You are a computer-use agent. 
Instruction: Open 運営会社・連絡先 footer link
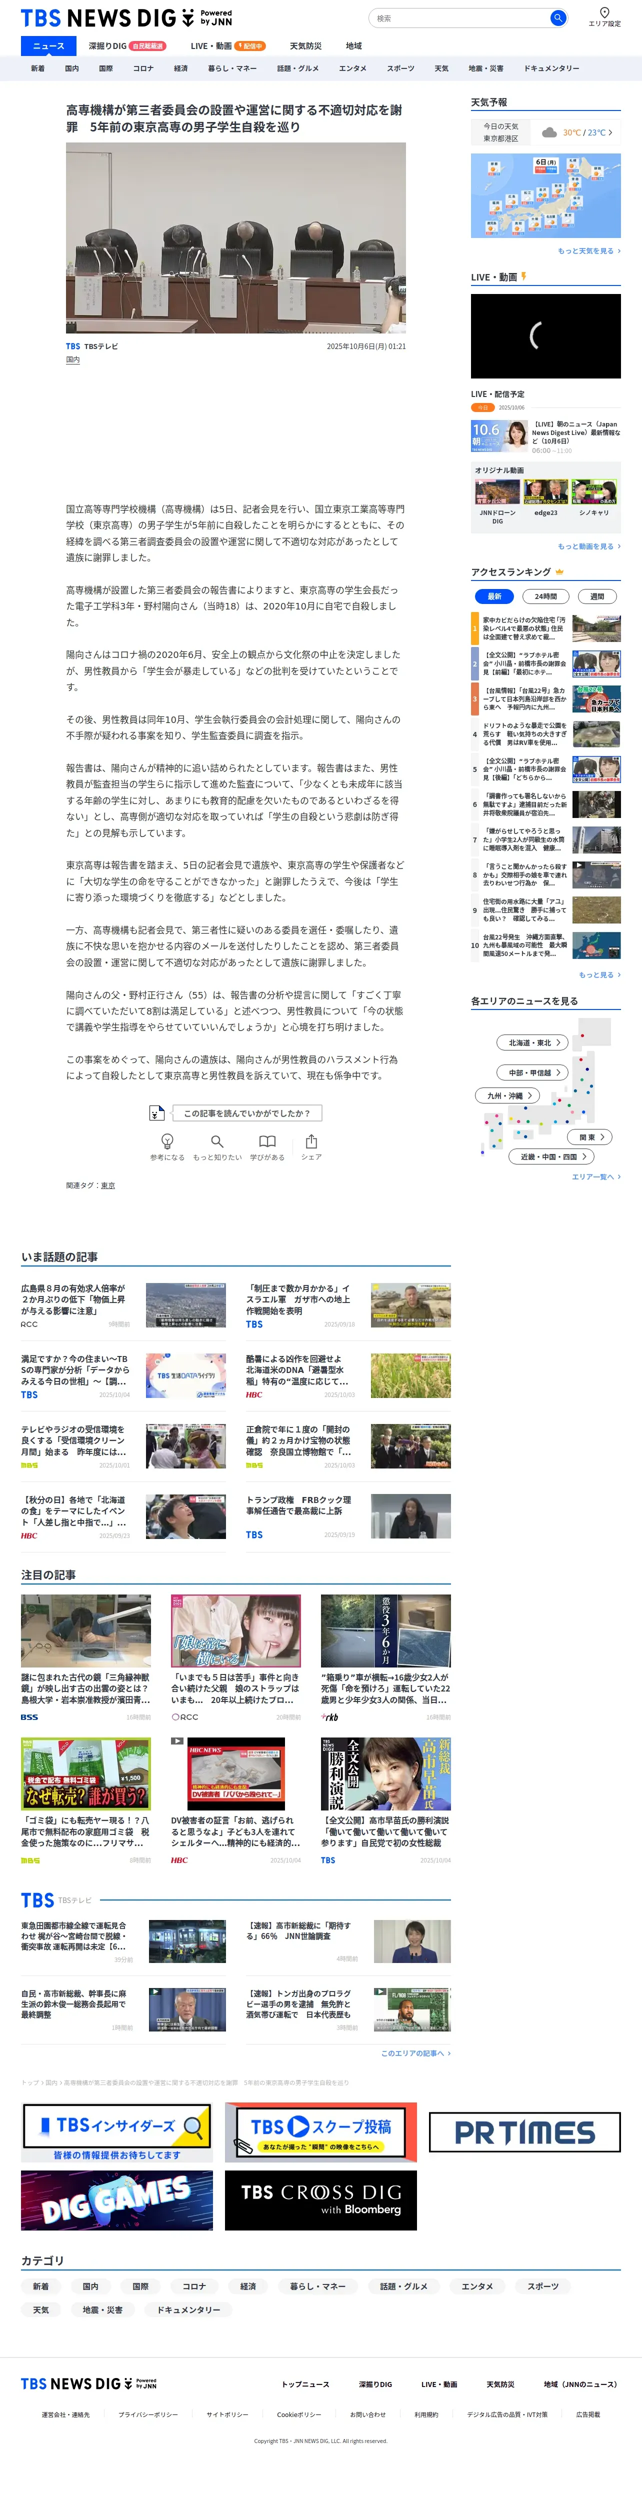point(65,2414)
